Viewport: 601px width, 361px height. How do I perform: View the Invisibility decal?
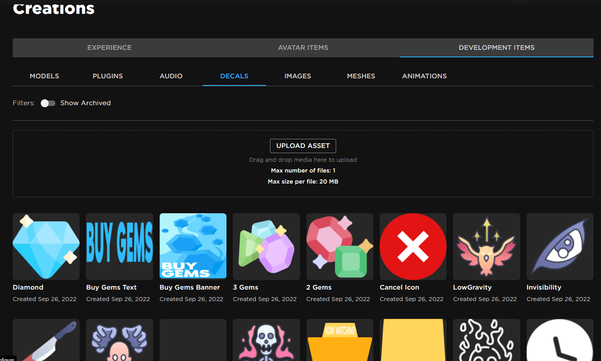tap(559, 246)
